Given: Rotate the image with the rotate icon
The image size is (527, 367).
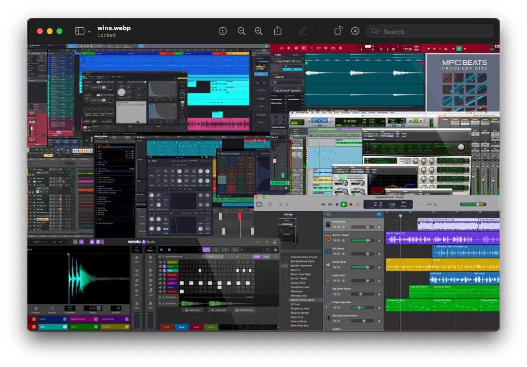Looking at the screenshot, I should (x=338, y=31).
